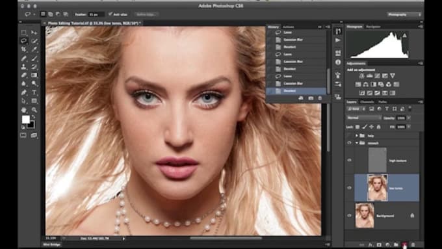Select the Hand tool

(x=23, y=110)
